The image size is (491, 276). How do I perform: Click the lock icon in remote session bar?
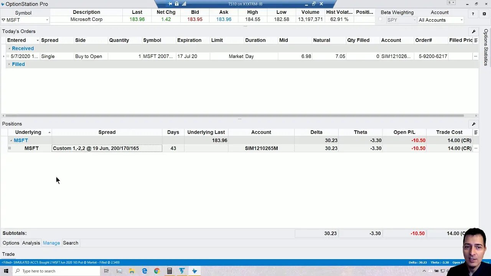(177, 4)
